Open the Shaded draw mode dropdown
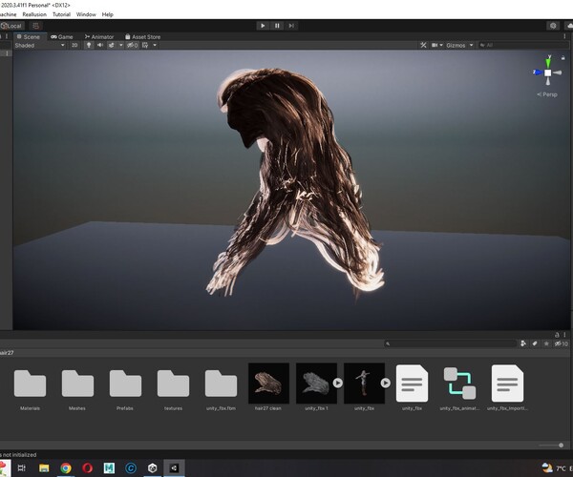Screen dimensions: 573x477 click(x=39, y=45)
